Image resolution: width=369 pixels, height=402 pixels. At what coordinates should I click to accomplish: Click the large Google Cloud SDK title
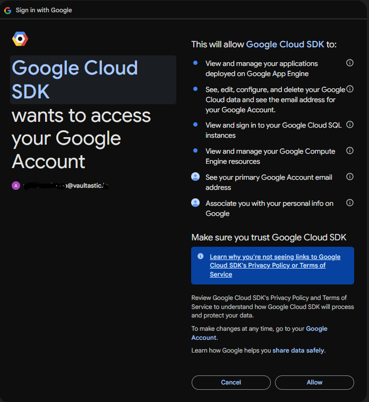click(x=74, y=79)
